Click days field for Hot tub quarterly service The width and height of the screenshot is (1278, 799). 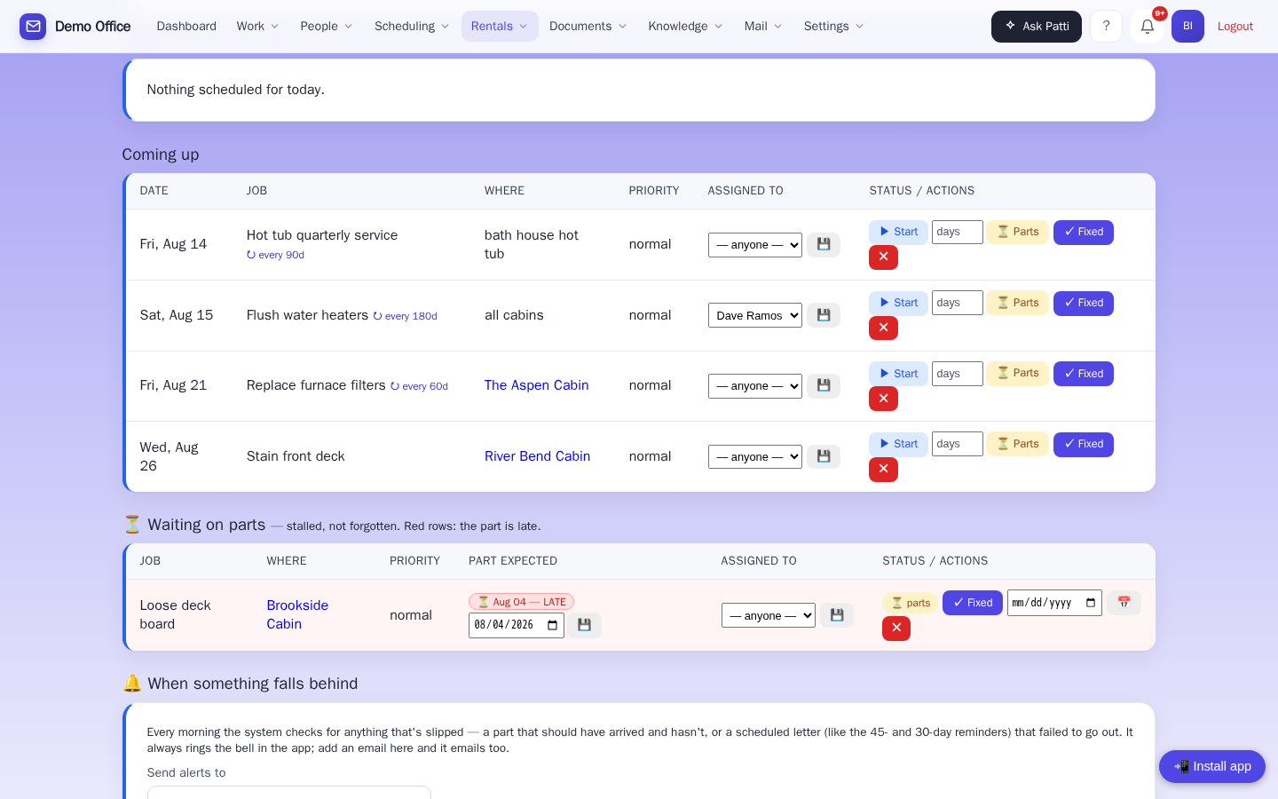[958, 232]
